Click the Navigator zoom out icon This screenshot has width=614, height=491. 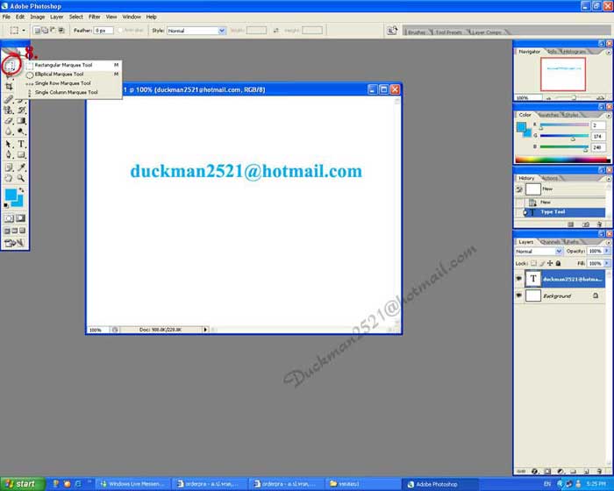pos(548,98)
